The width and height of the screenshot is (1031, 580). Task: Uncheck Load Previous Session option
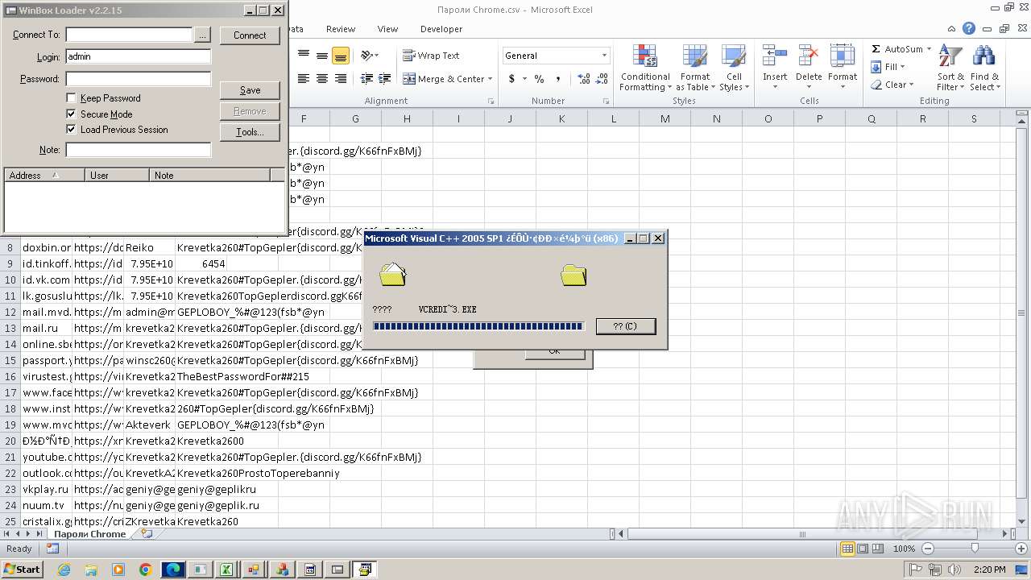[71, 130]
